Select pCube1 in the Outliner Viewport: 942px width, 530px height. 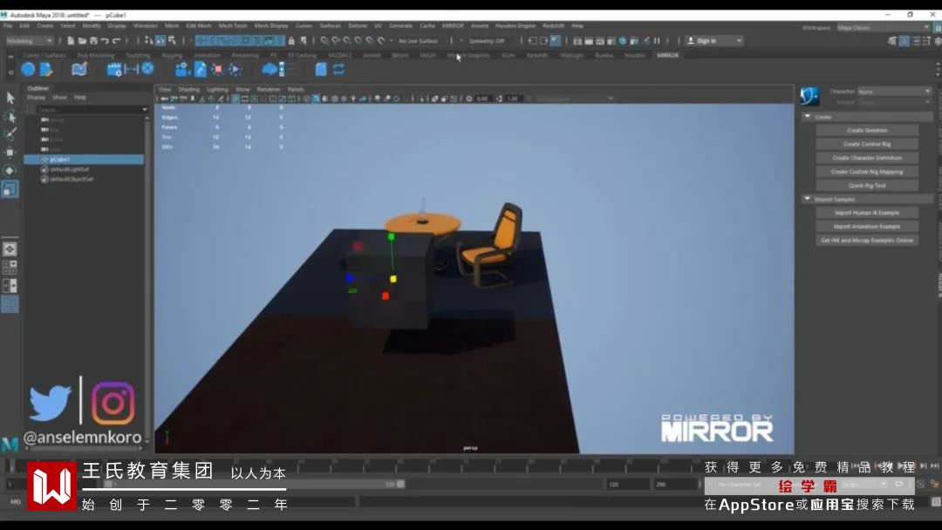point(84,160)
